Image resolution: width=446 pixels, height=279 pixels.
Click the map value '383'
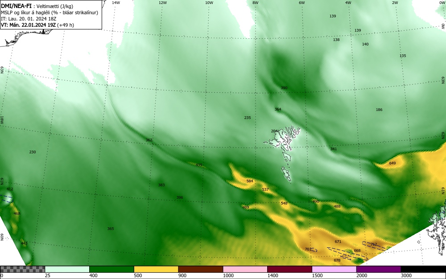click(x=161, y=185)
